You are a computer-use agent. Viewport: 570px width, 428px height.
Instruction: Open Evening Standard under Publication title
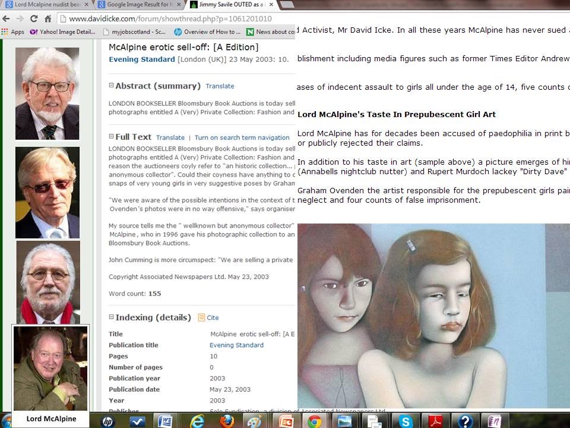pos(237,345)
